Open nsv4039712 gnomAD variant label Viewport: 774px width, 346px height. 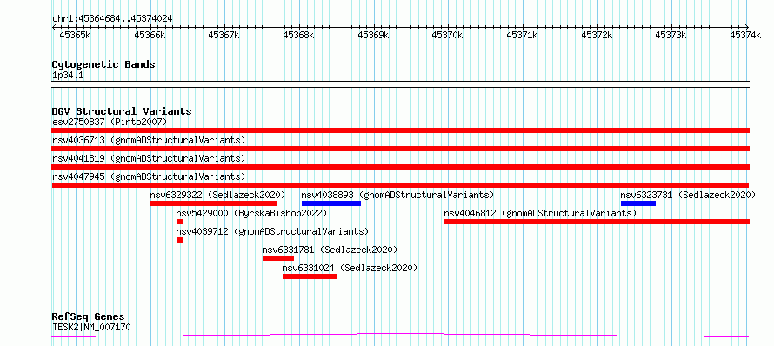tap(272, 231)
